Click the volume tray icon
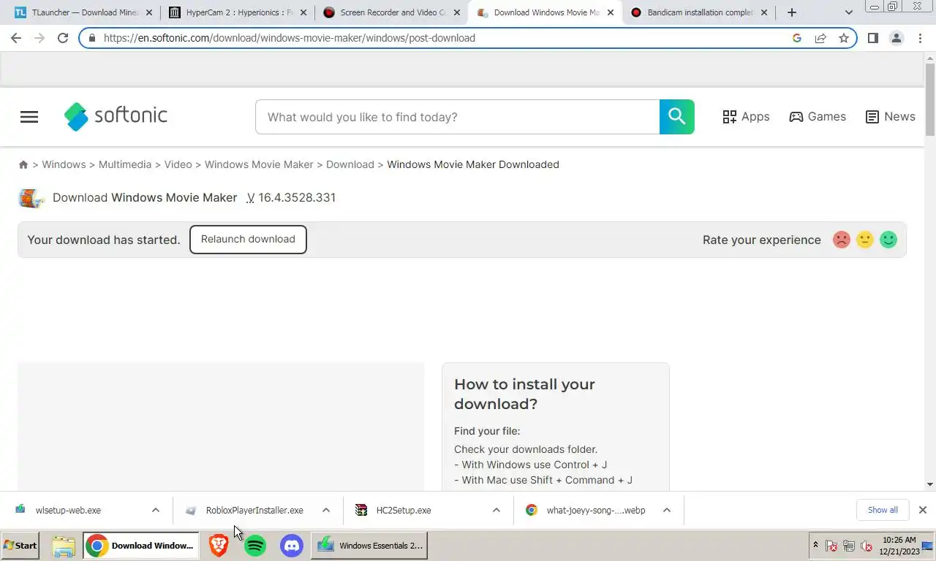Screen dimensions: 936x561 867,546
